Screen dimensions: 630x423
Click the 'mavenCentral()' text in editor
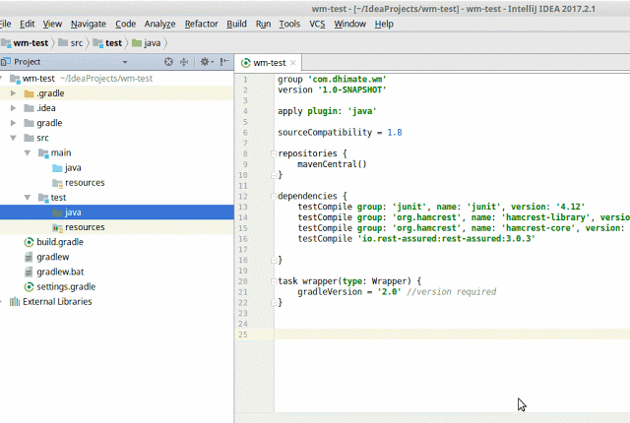332,164
